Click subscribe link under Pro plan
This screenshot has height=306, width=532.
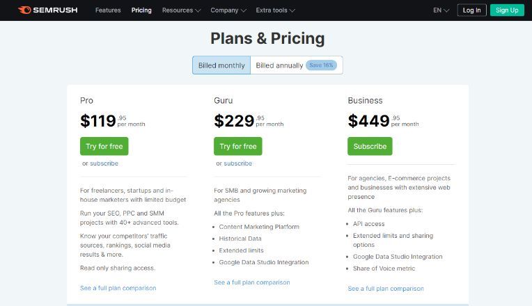coord(104,163)
